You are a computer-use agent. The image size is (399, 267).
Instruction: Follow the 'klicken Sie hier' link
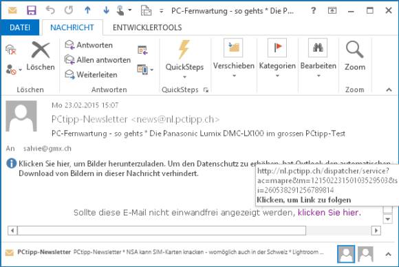point(328,212)
